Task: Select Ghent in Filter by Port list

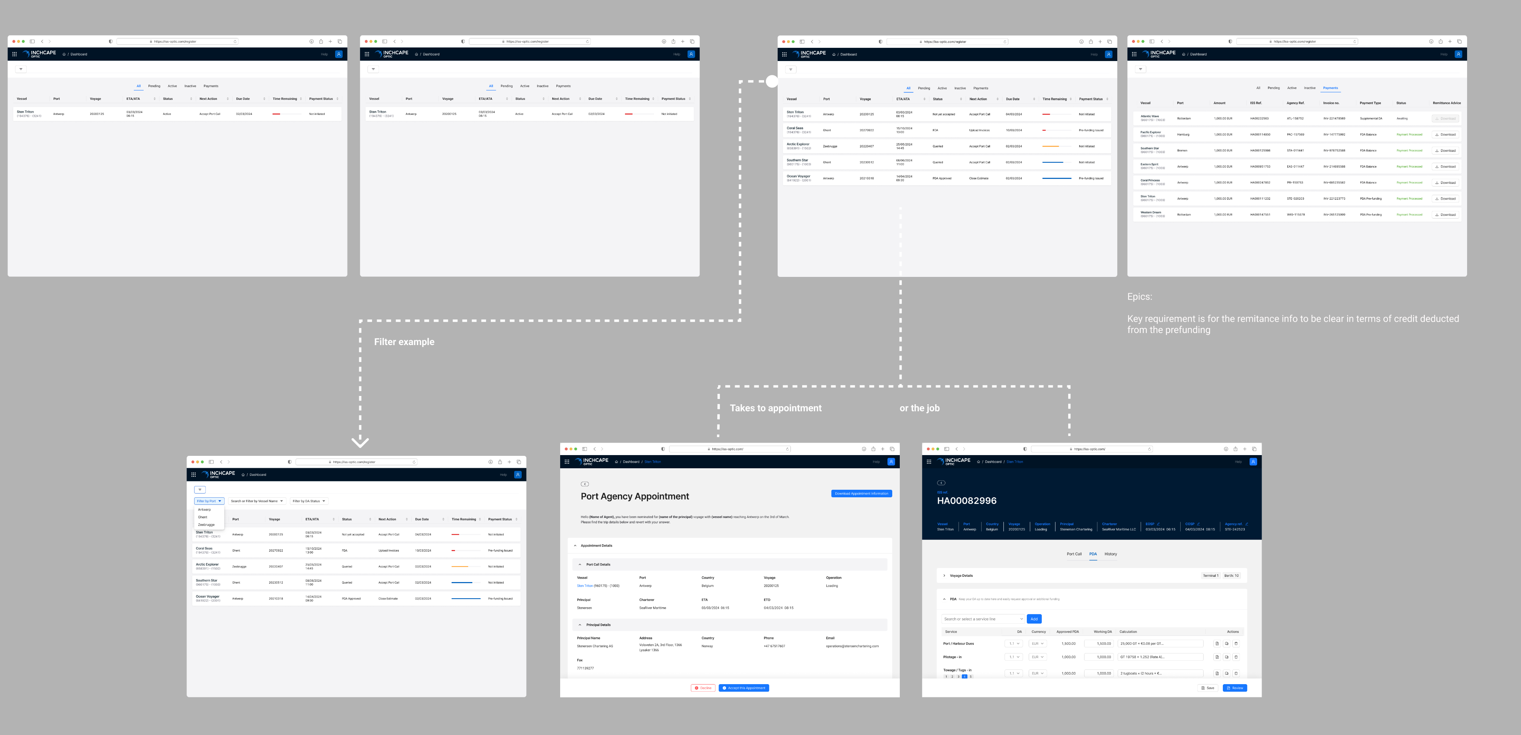Action: coord(202,517)
